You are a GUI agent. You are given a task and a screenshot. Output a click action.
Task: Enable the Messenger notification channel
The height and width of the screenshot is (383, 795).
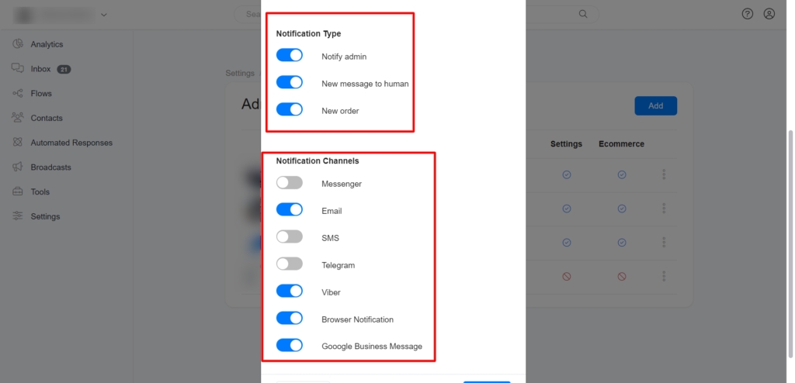(x=290, y=183)
